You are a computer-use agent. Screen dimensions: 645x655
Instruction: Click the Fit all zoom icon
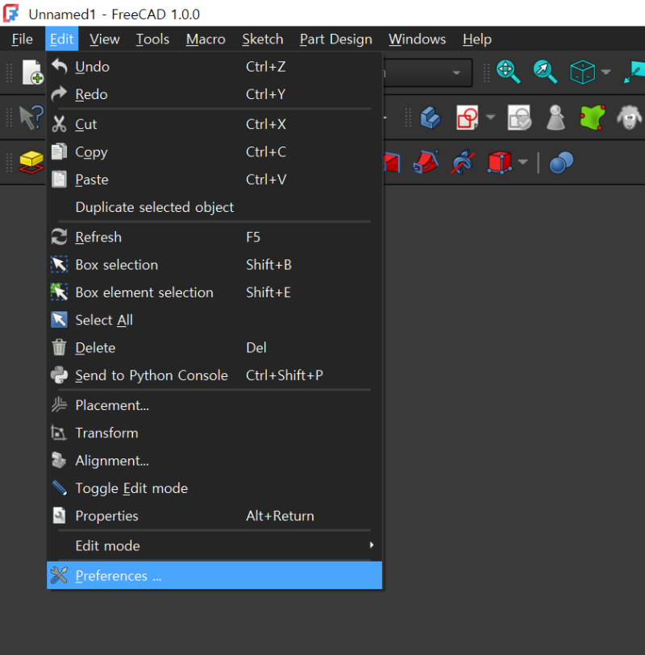[x=506, y=72]
